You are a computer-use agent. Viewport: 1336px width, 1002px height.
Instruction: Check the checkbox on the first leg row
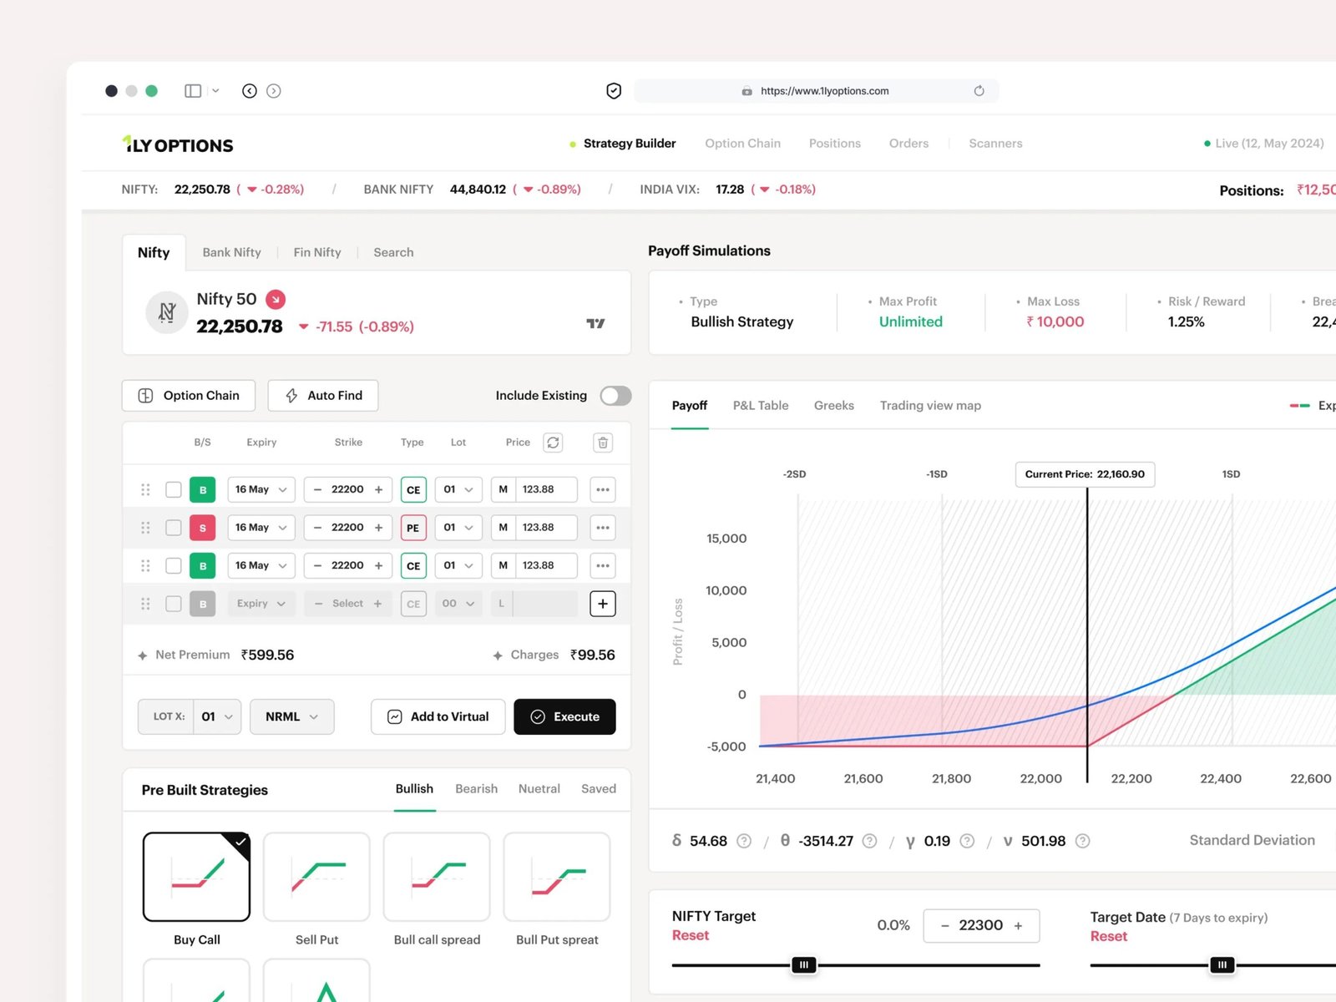[174, 489]
